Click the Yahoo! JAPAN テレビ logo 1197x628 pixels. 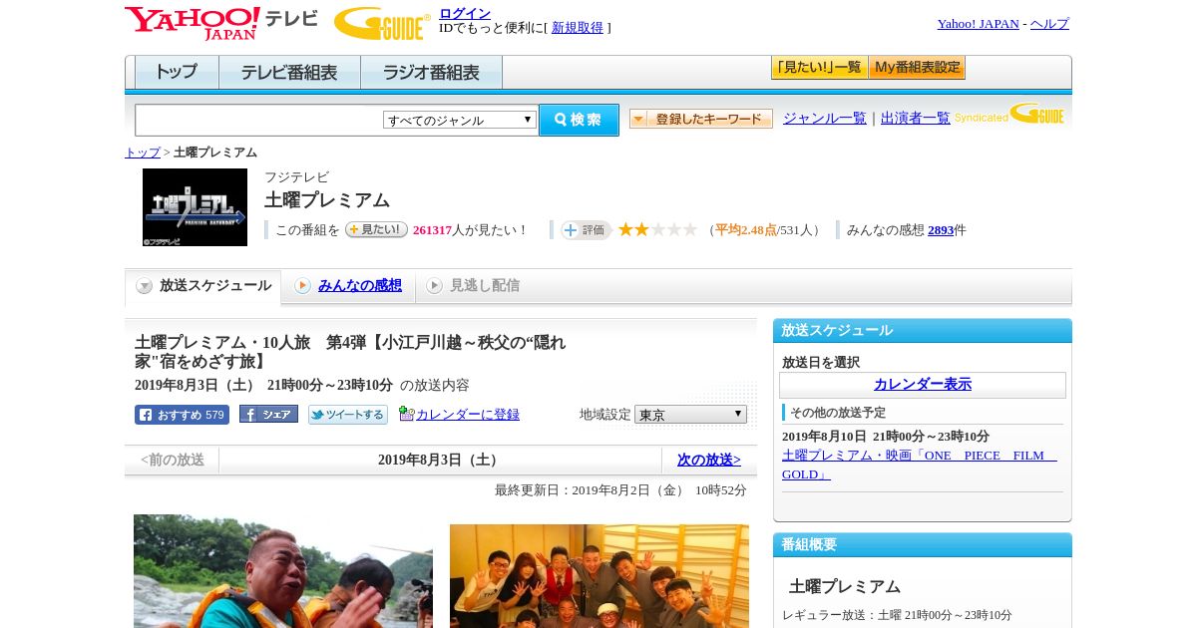[x=221, y=23]
